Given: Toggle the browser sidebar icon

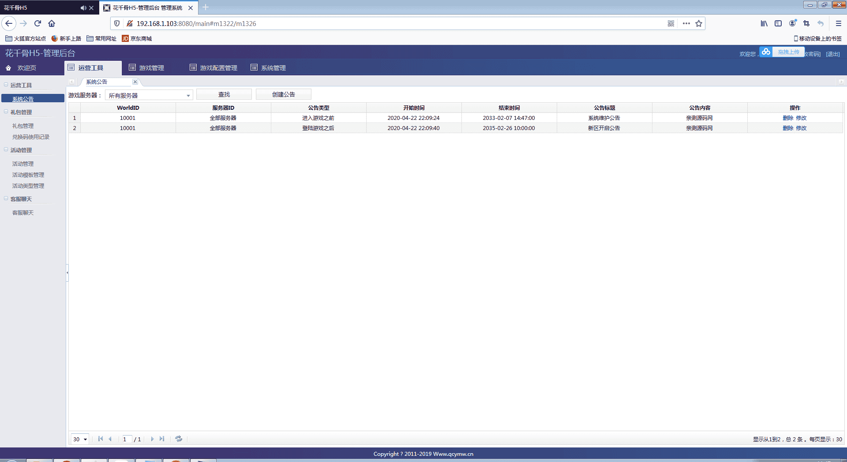Looking at the screenshot, I should pyautogui.click(x=778, y=23).
